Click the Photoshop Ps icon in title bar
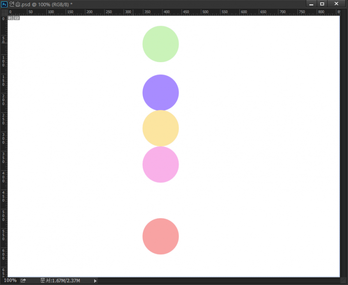 point(4,4)
